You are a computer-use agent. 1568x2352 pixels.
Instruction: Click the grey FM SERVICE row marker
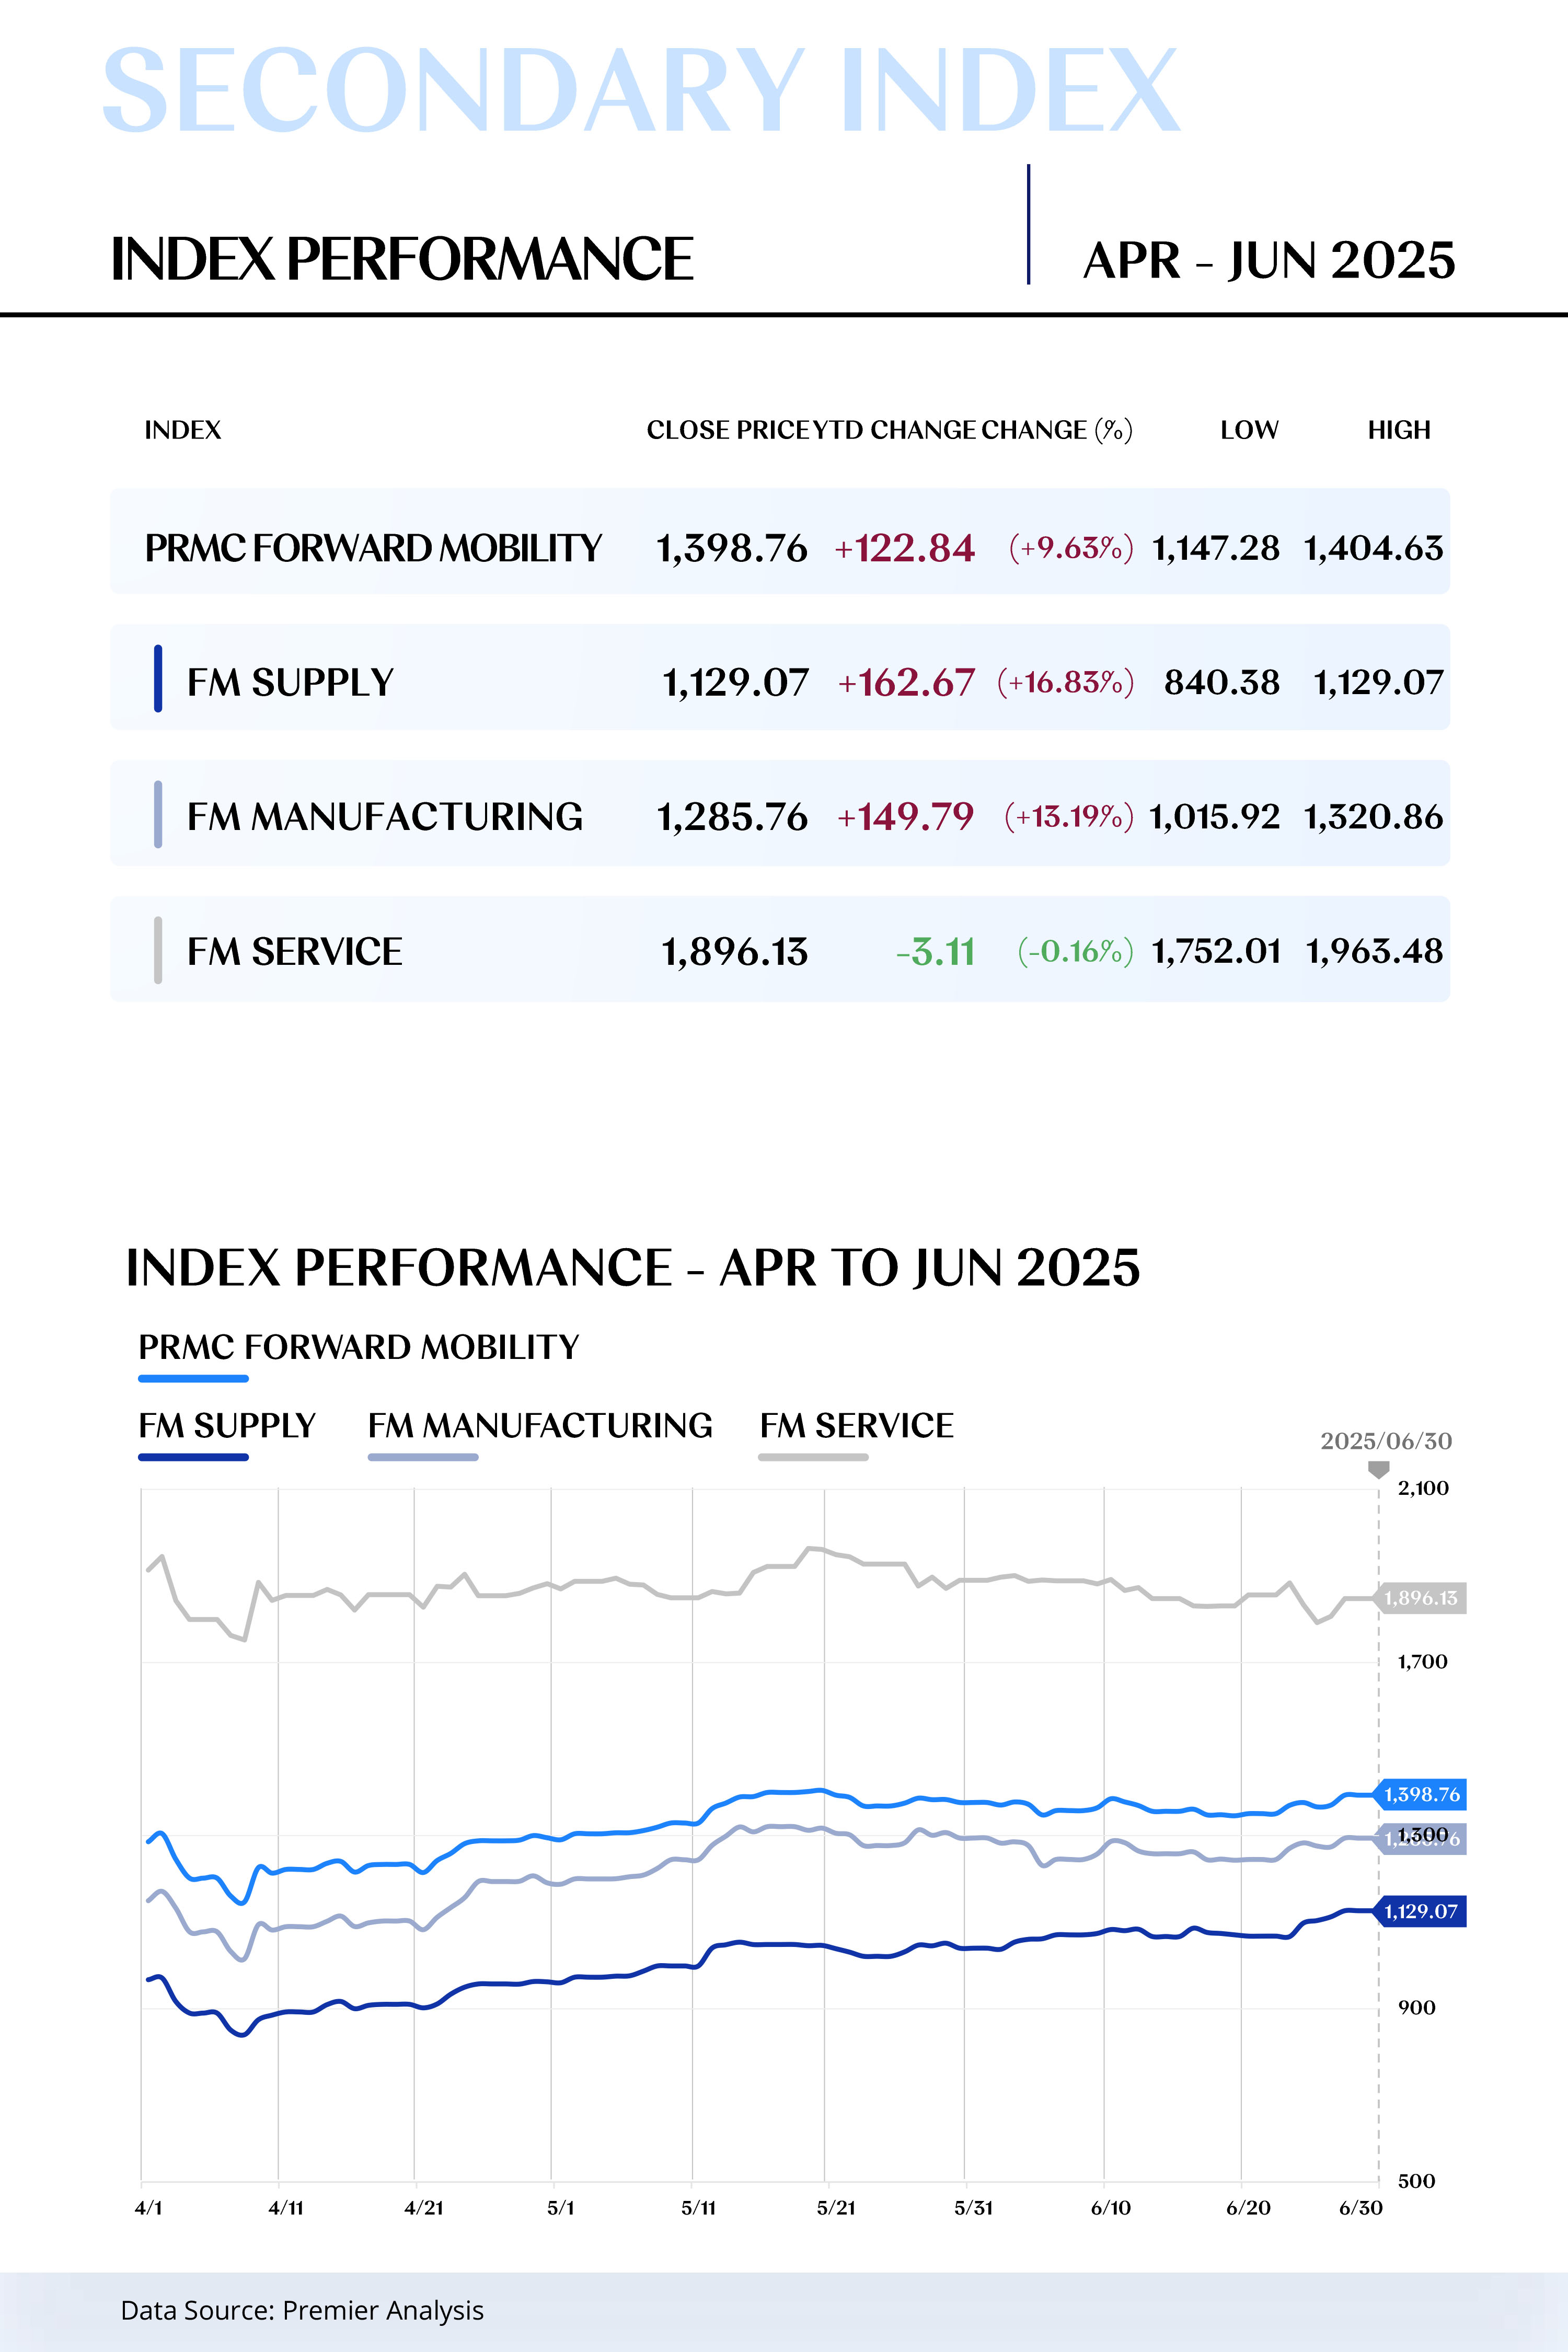pyautogui.click(x=158, y=950)
